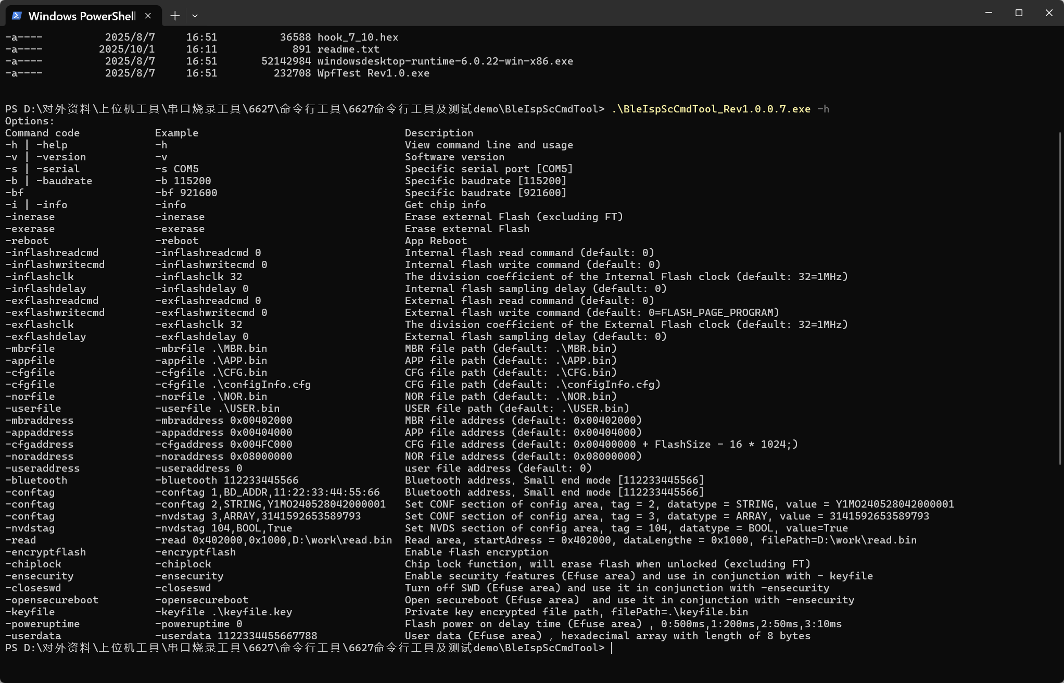Click the WpfTest Rev1.0.exe file entry

pos(373,73)
